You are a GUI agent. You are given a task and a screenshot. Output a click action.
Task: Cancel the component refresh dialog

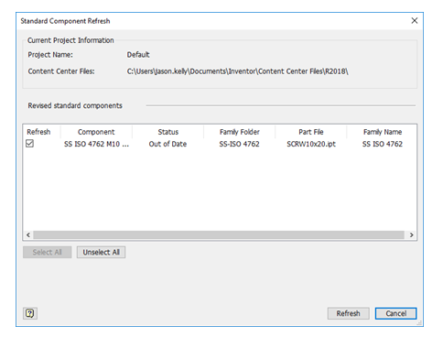coord(395,313)
